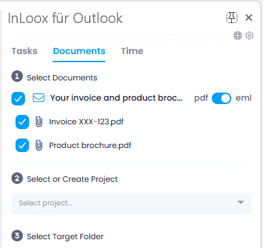Open settings using the gear icon

tap(250, 36)
